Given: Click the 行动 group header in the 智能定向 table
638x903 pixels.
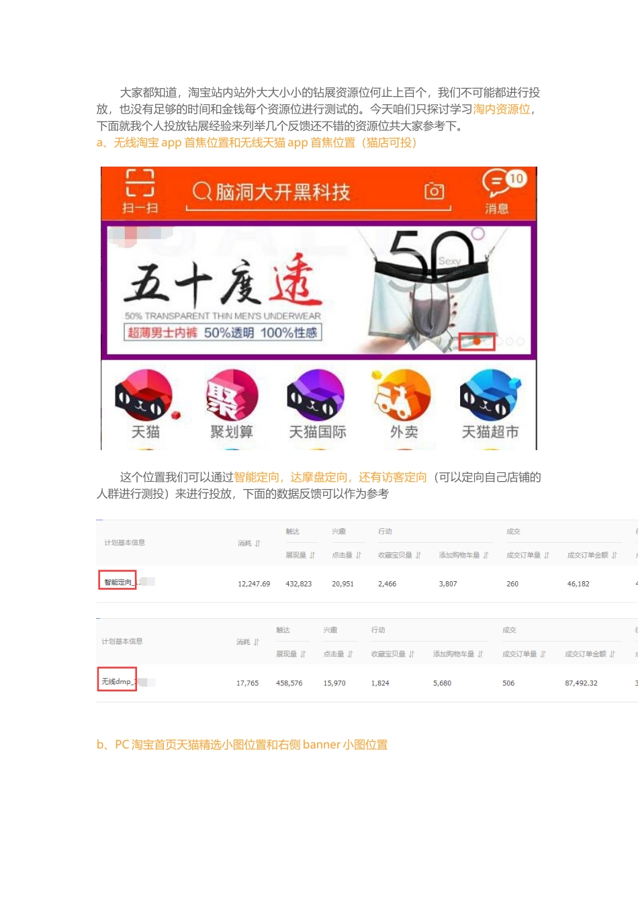Looking at the screenshot, I should tap(385, 531).
